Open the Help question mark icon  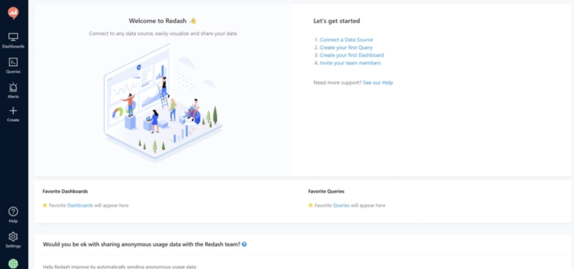pyautogui.click(x=13, y=212)
